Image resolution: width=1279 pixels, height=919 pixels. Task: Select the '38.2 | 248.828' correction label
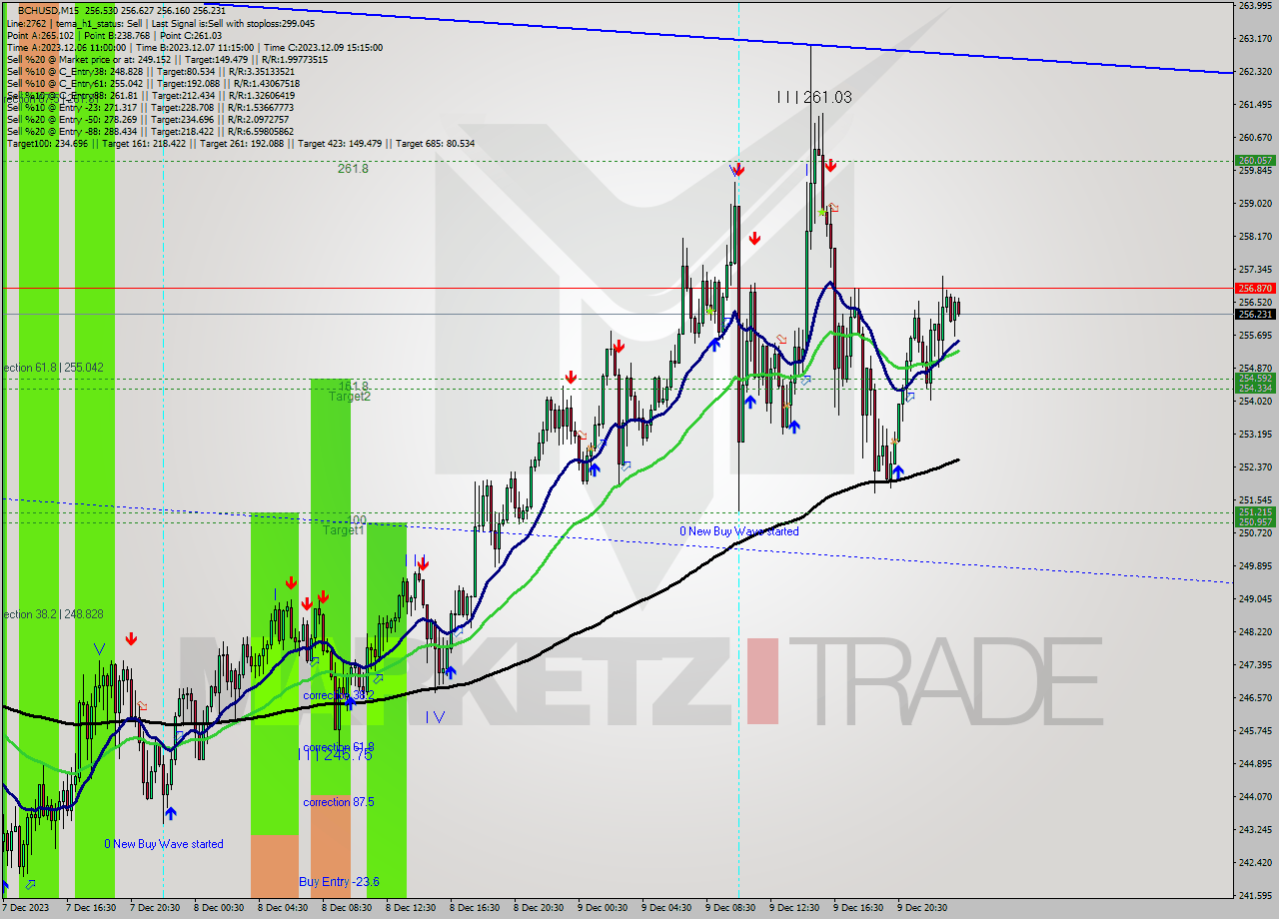pos(52,614)
